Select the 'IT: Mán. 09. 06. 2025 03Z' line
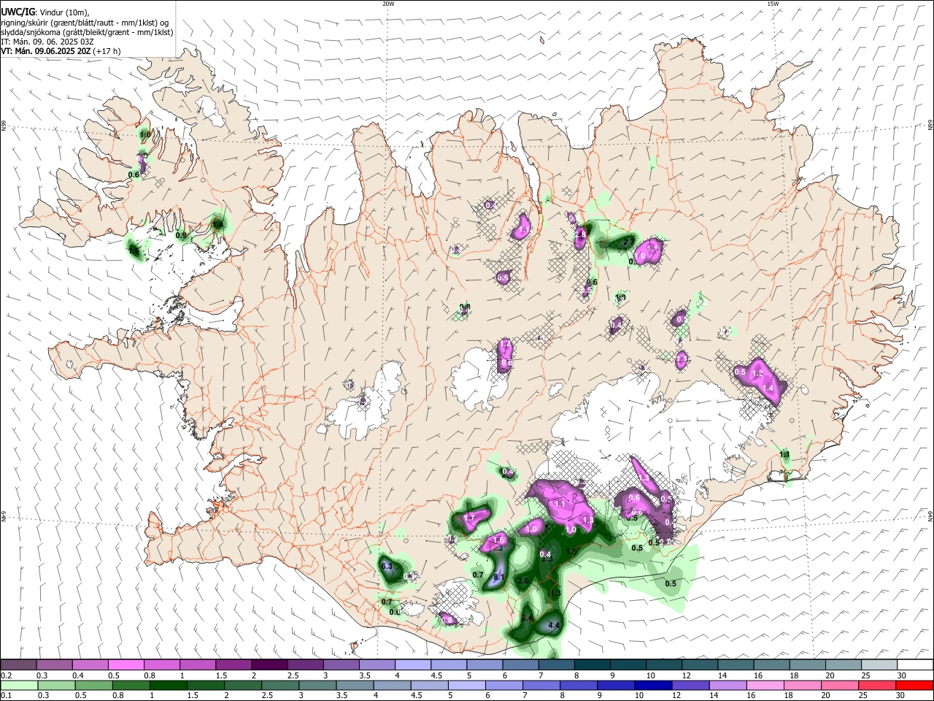The width and height of the screenshot is (934, 701). (47, 42)
